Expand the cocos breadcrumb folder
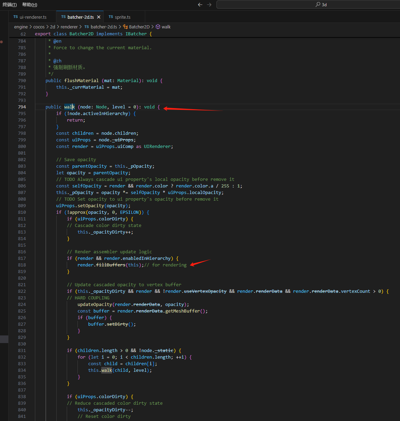 [39, 27]
